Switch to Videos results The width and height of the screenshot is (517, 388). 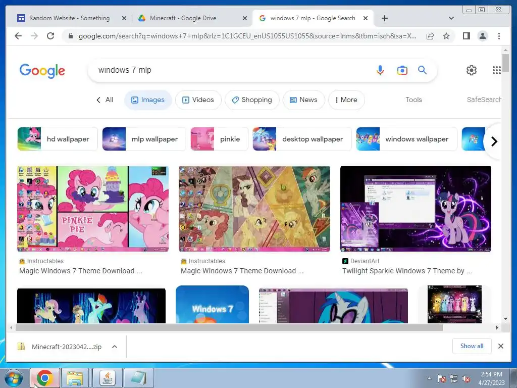pos(198,100)
